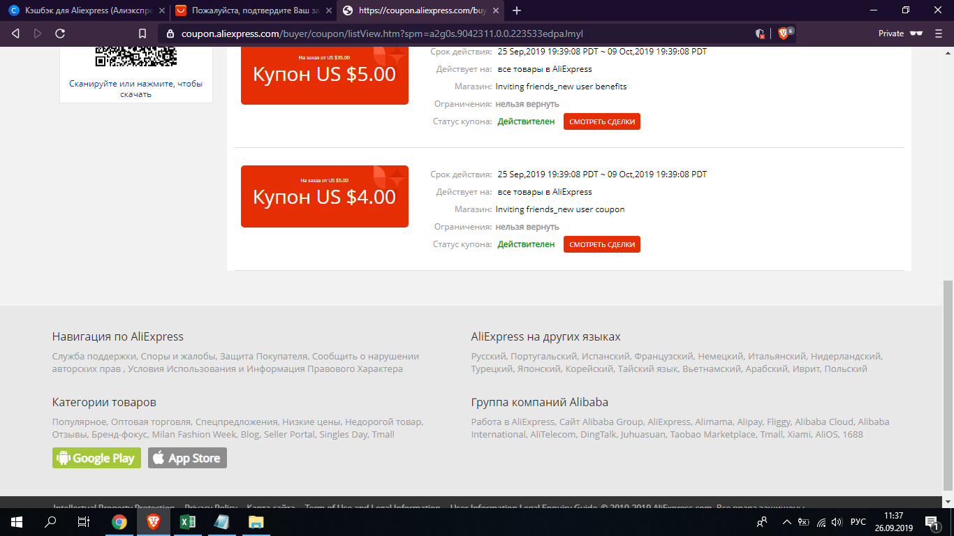
Task: Open the Seller Portal link
Action: [289, 434]
